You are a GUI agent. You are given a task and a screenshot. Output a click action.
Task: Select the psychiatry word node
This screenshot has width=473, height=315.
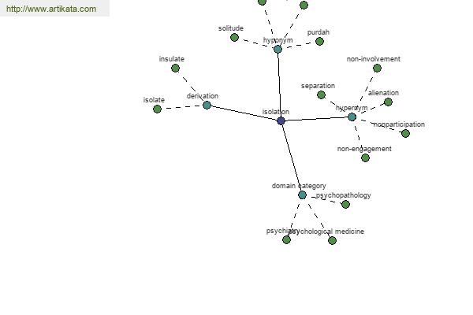[287, 240]
